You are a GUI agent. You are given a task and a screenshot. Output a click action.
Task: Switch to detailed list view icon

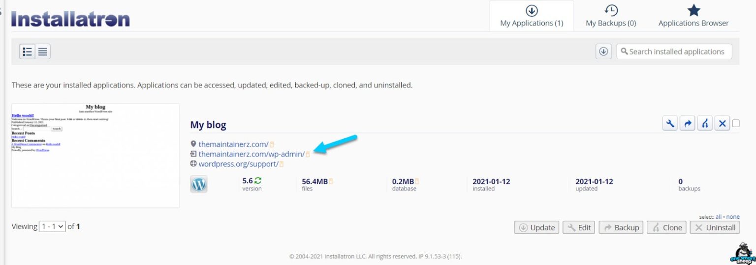point(28,52)
